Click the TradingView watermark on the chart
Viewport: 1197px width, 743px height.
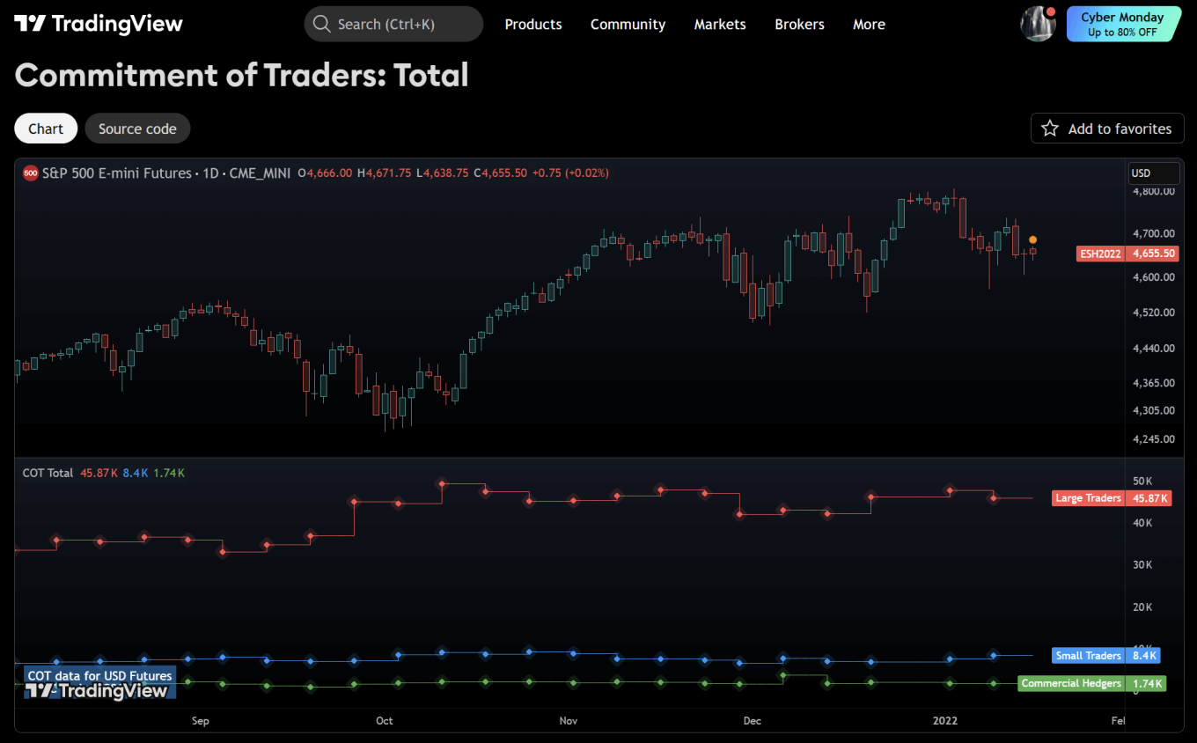pos(97,691)
